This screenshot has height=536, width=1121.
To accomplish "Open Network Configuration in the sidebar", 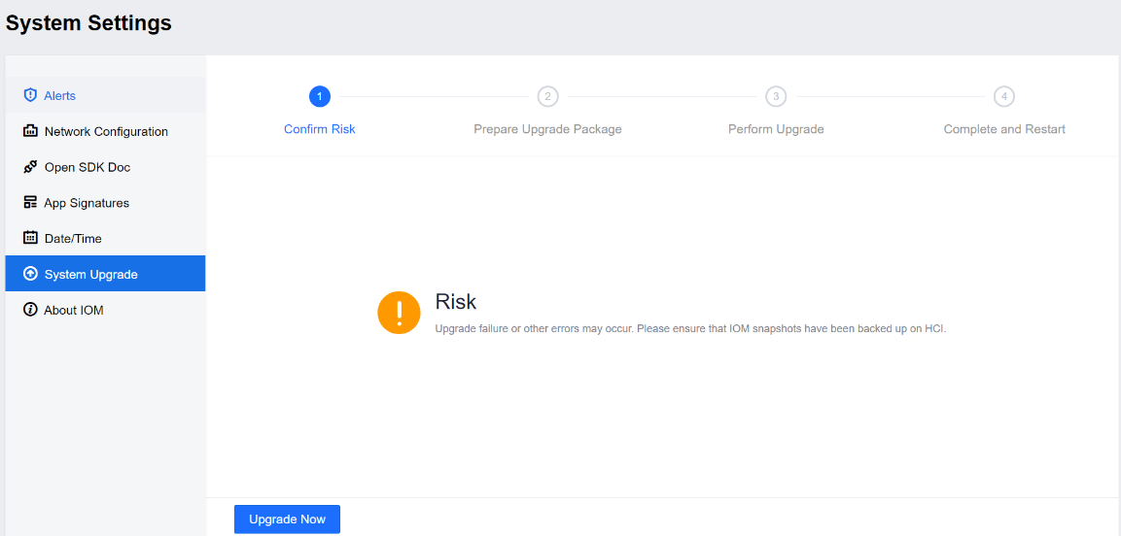I will tap(106, 131).
